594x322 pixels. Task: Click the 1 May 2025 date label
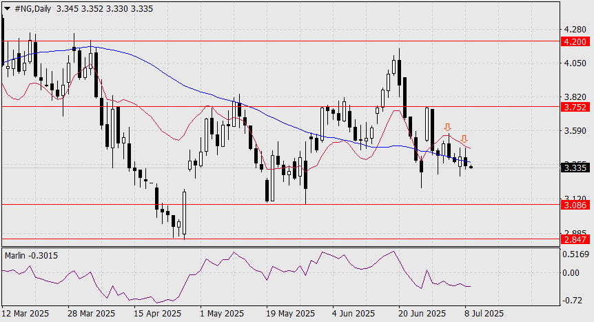(222, 314)
